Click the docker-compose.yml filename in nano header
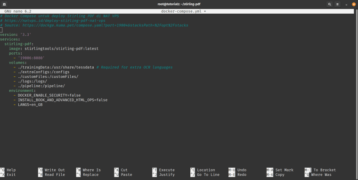 pyautogui.click(x=181, y=11)
